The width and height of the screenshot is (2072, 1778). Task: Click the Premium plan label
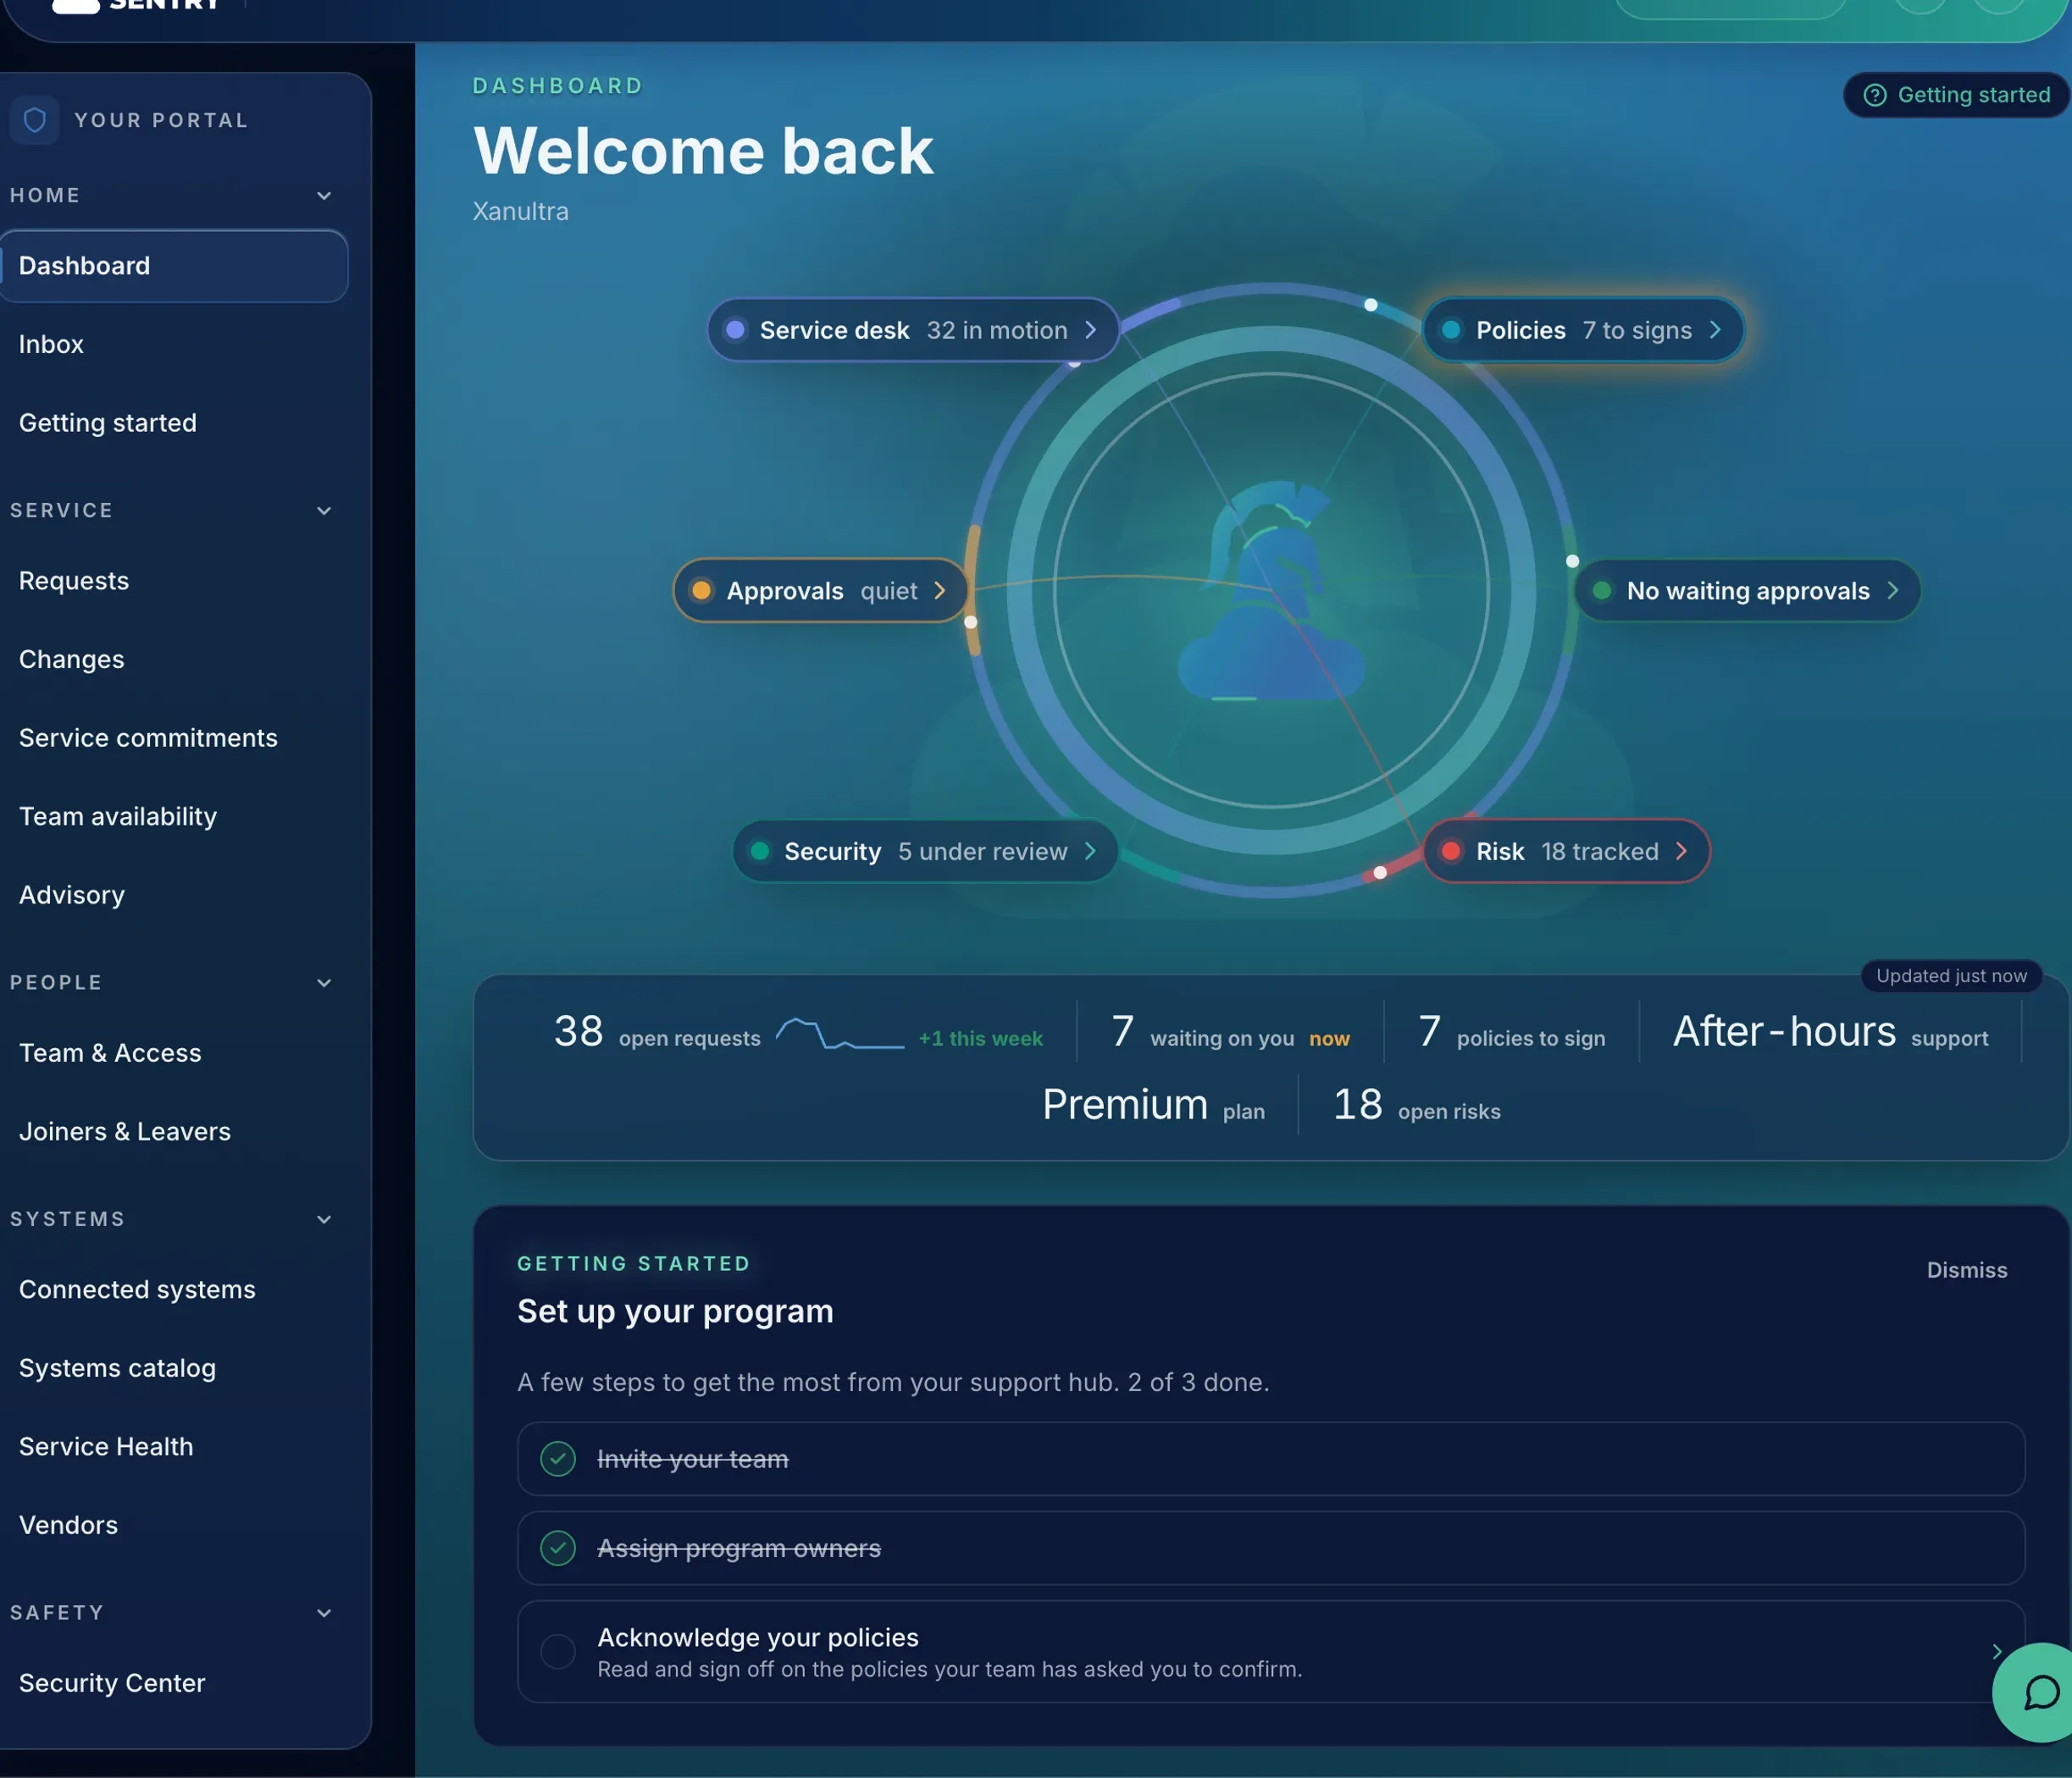tap(1153, 1106)
